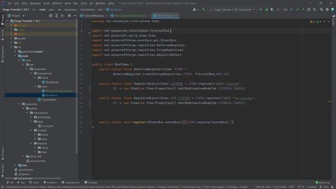Click the Build project hammer icon
The height and width of the screenshot is (189, 336).
pos(204,9)
